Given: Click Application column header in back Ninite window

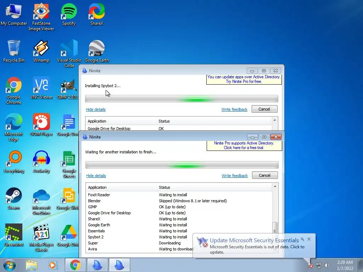Looking at the screenshot, I should [x=121, y=121].
